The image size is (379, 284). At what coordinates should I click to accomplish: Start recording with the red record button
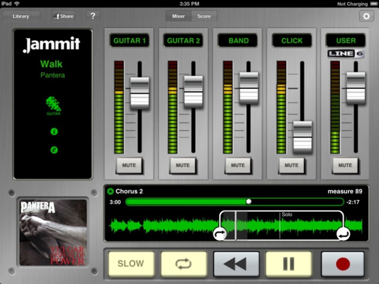click(343, 264)
